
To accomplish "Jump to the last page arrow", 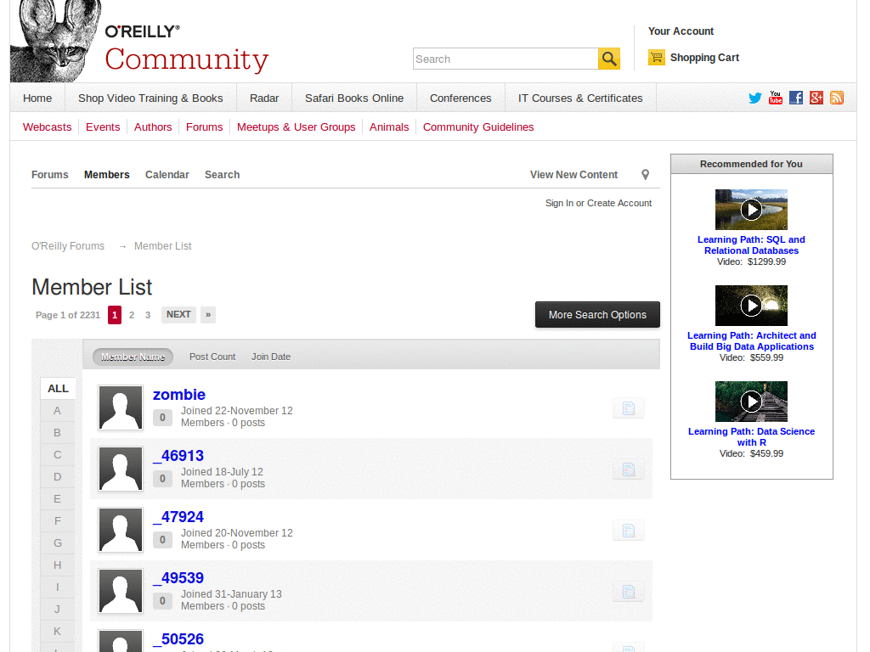I will pos(208,315).
